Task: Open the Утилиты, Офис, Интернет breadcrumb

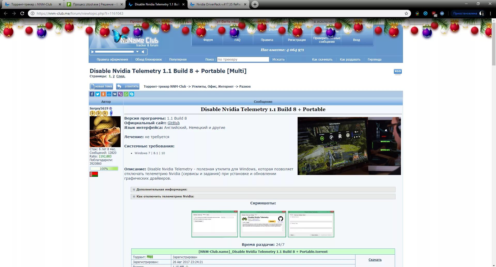Action: (213, 87)
